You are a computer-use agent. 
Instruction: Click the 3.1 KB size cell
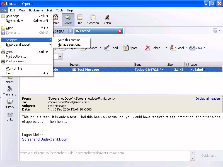tap(179, 70)
